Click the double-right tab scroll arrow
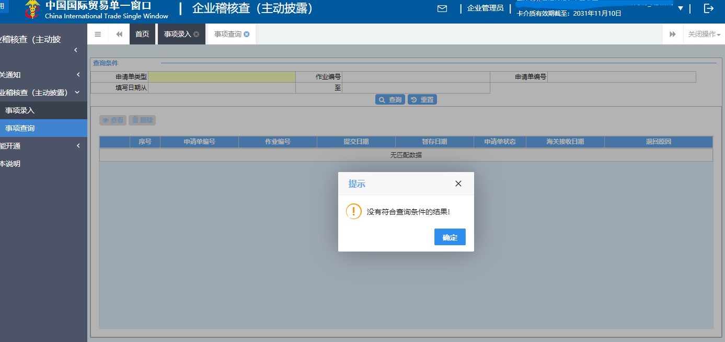This screenshot has height=342, width=725. tap(672, 33)
